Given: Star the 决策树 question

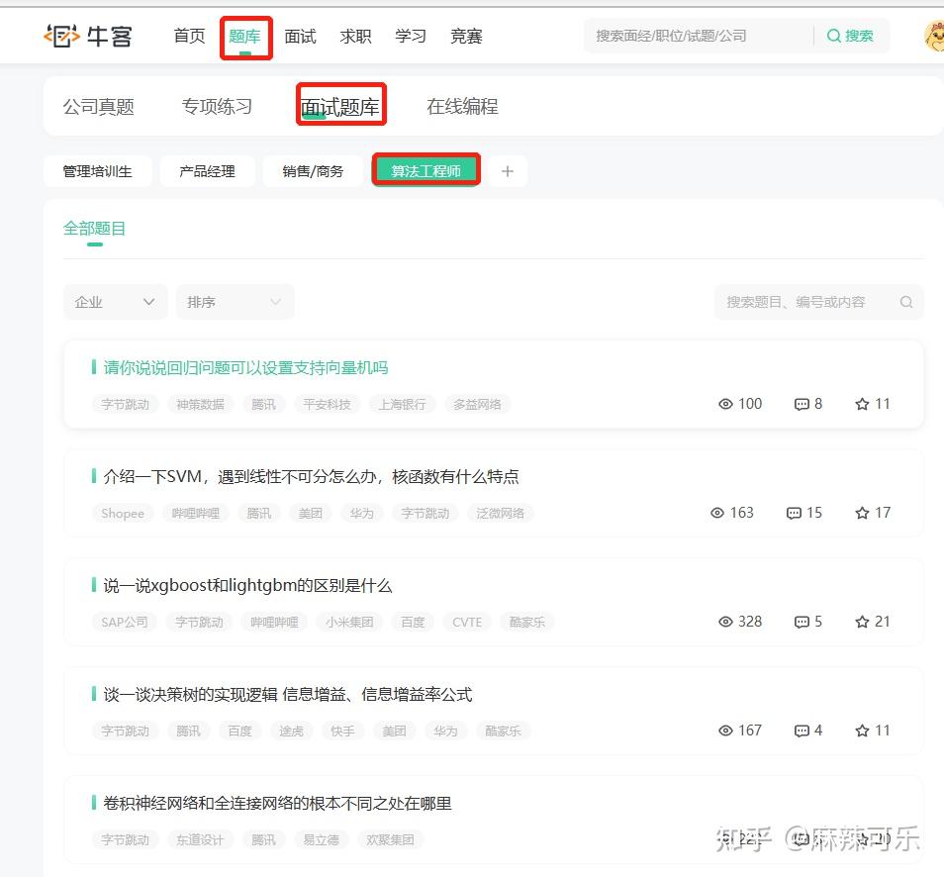Looking at the screenshot, I should (x=862, y=731).
